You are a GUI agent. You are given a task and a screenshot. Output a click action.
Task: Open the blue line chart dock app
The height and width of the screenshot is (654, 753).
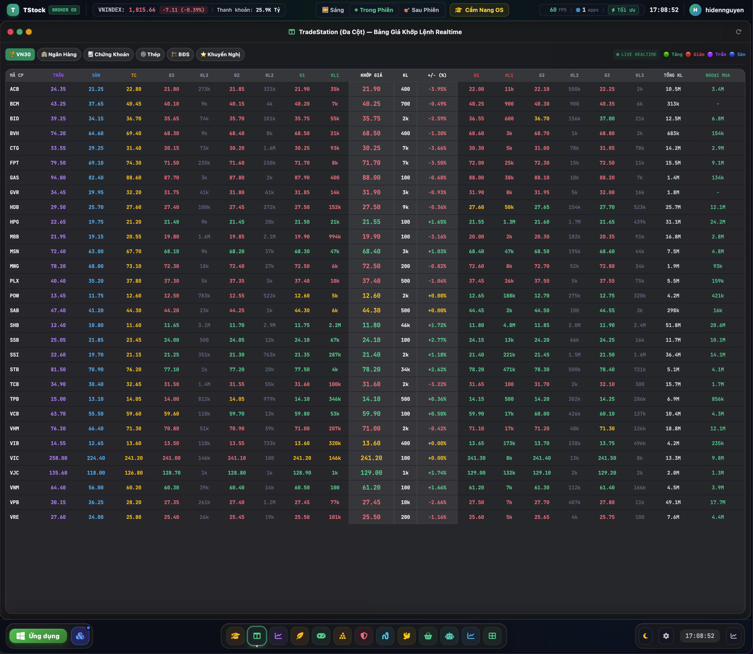click(471, 636)
